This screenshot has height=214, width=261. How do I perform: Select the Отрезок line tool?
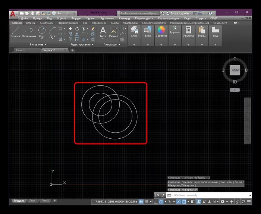click(16, 32)
